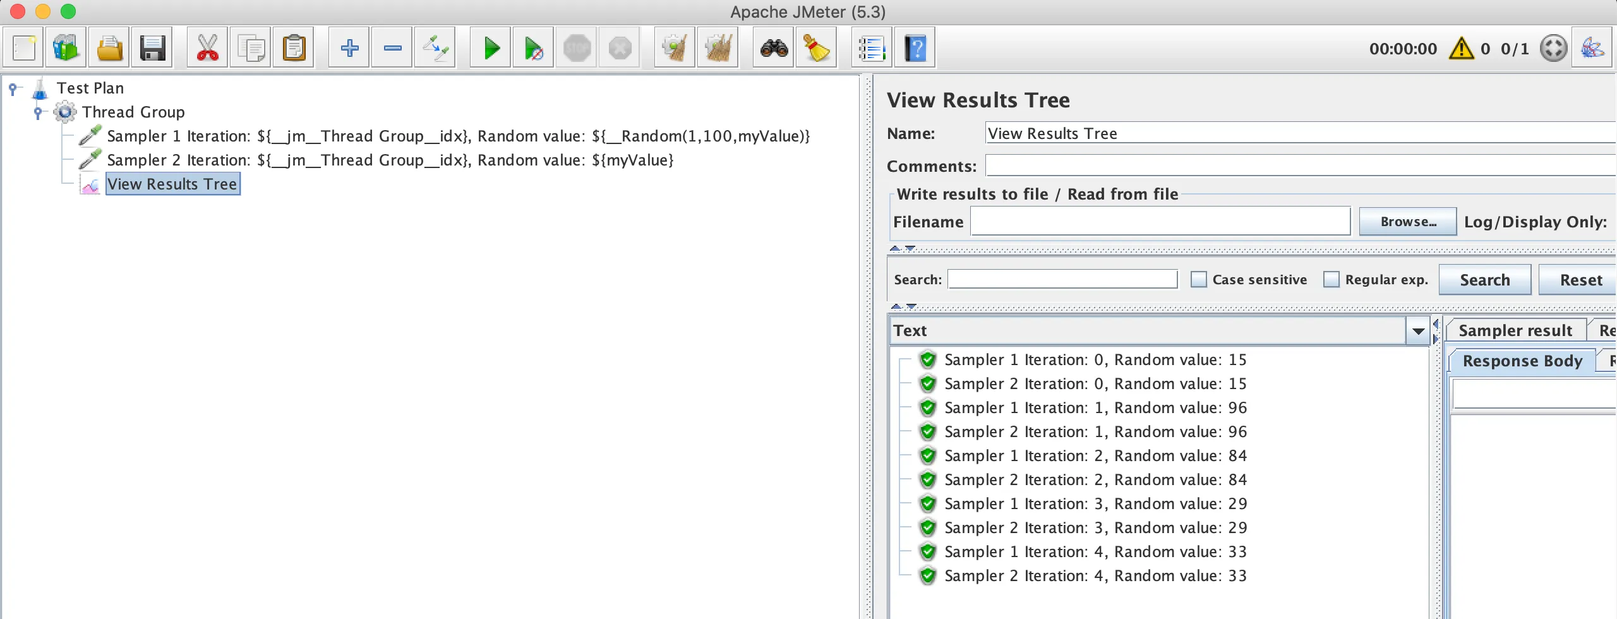The width and height of the screenshot is (1617, 619).
Task: Select result Sampler 1 Iteration: 3
Action: (x=1095, y=504)
